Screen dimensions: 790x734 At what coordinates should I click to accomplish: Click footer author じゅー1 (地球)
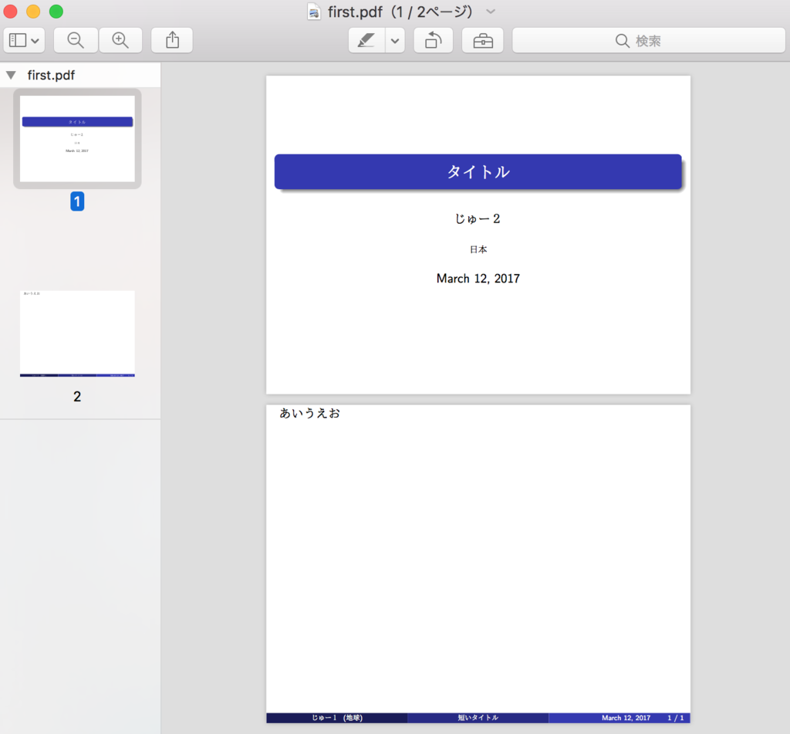pyautogui.click(x=337, y=718)
